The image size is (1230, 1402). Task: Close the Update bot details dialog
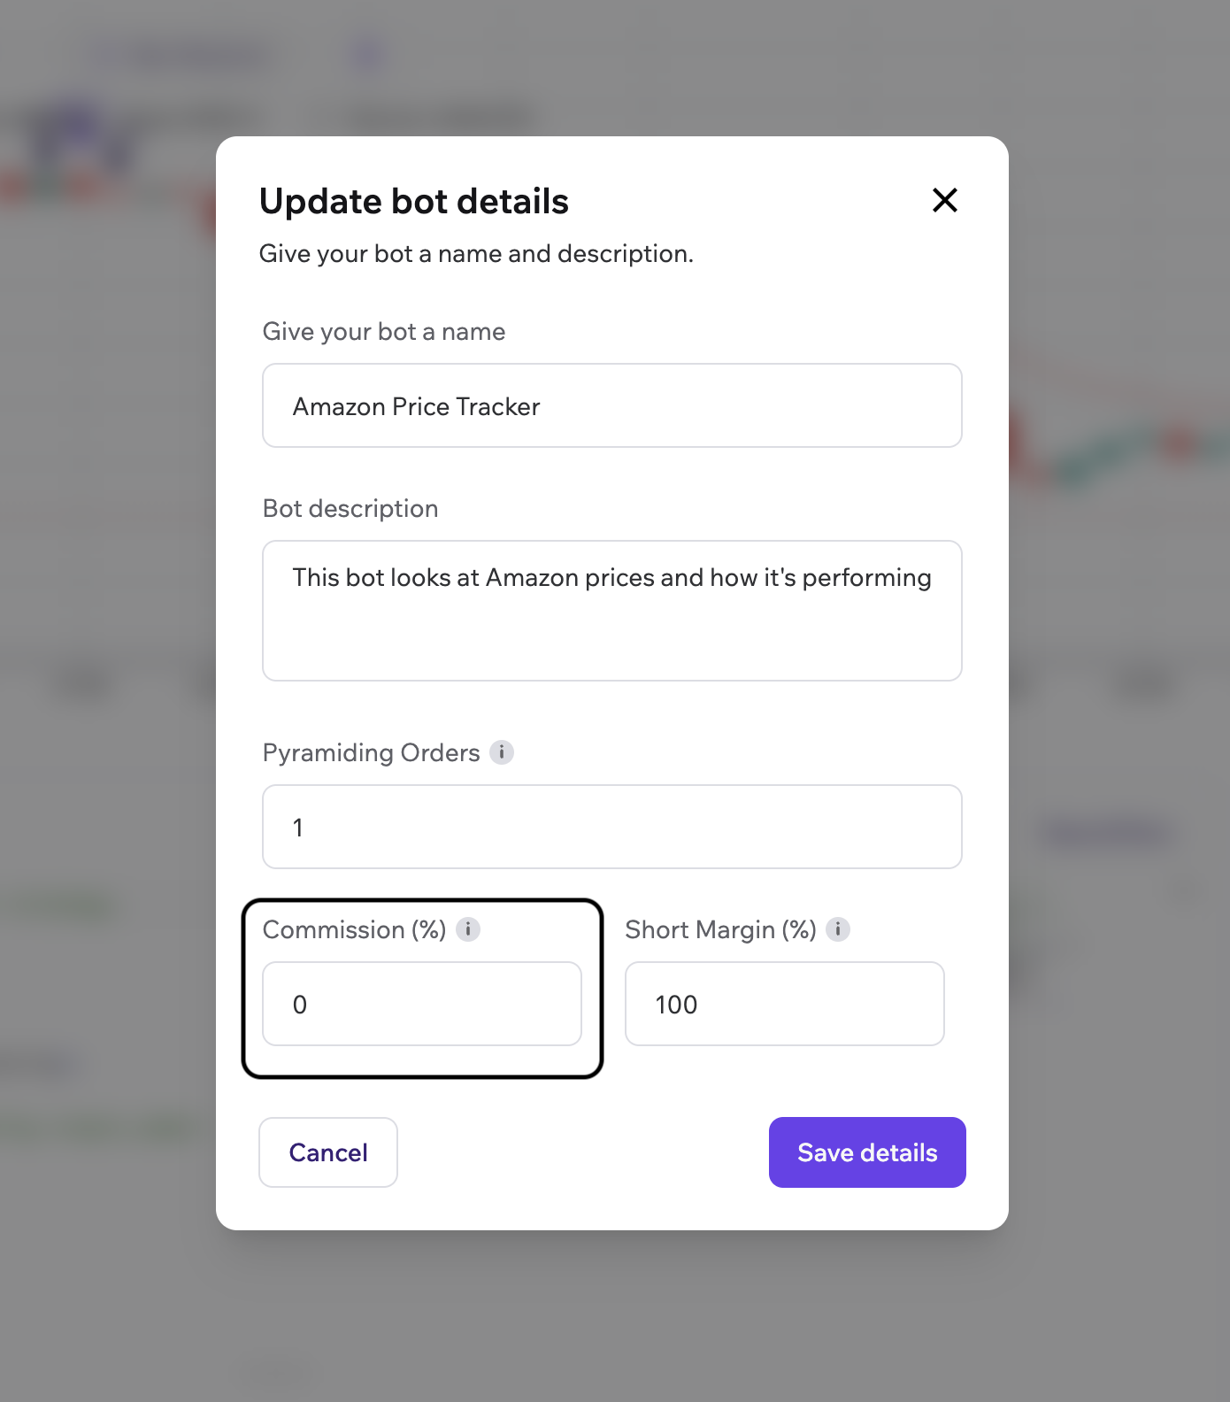[945, 200]
